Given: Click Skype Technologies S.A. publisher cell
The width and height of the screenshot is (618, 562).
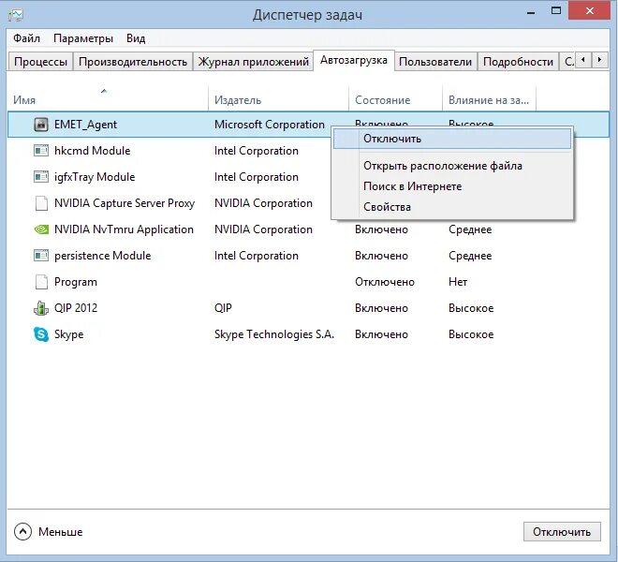Looking at the screenshot, I should (x=274, y=334).
